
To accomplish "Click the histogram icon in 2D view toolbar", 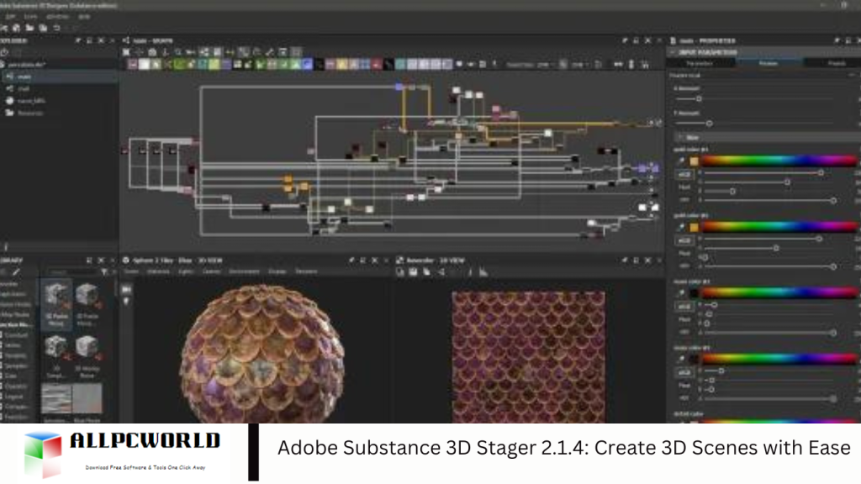I will coord(483,271).
